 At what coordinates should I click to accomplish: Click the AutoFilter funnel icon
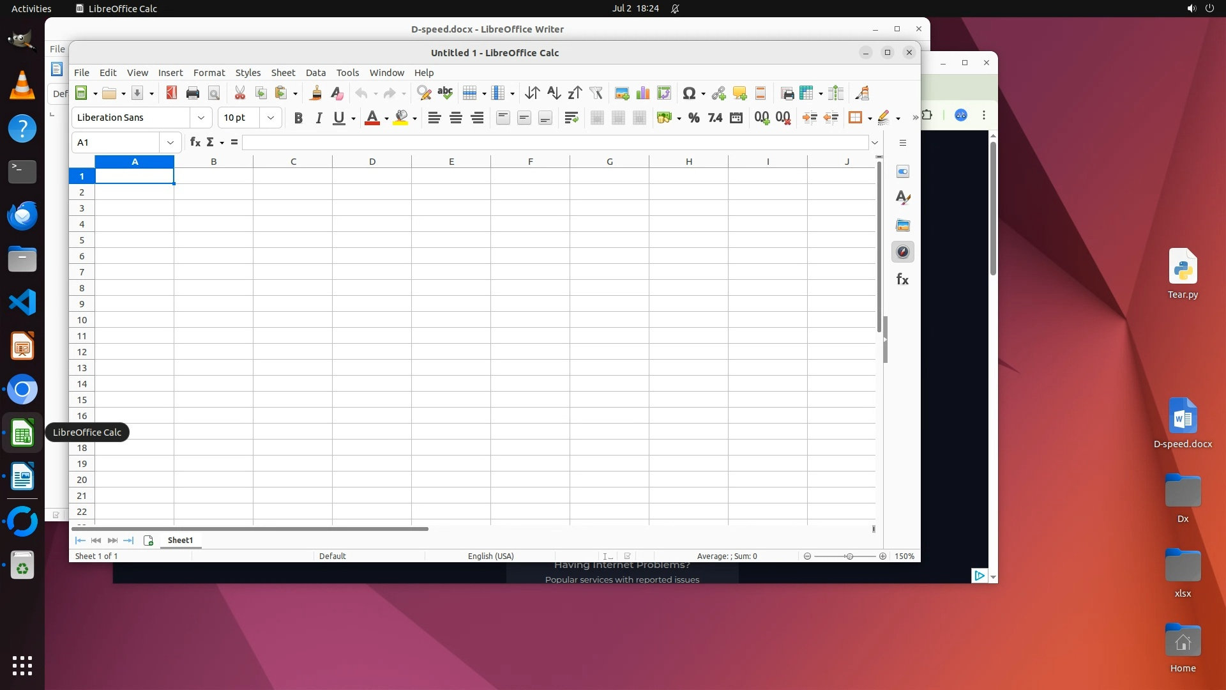point(596,93)
